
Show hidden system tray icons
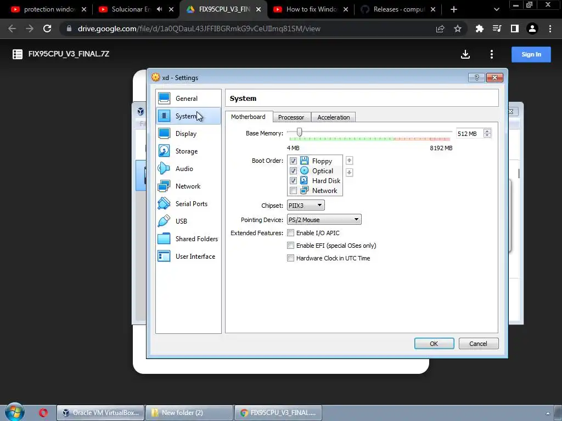click(x=548, y=413)
